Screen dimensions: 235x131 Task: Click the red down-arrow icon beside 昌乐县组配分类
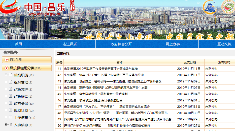tap(6, 68)
